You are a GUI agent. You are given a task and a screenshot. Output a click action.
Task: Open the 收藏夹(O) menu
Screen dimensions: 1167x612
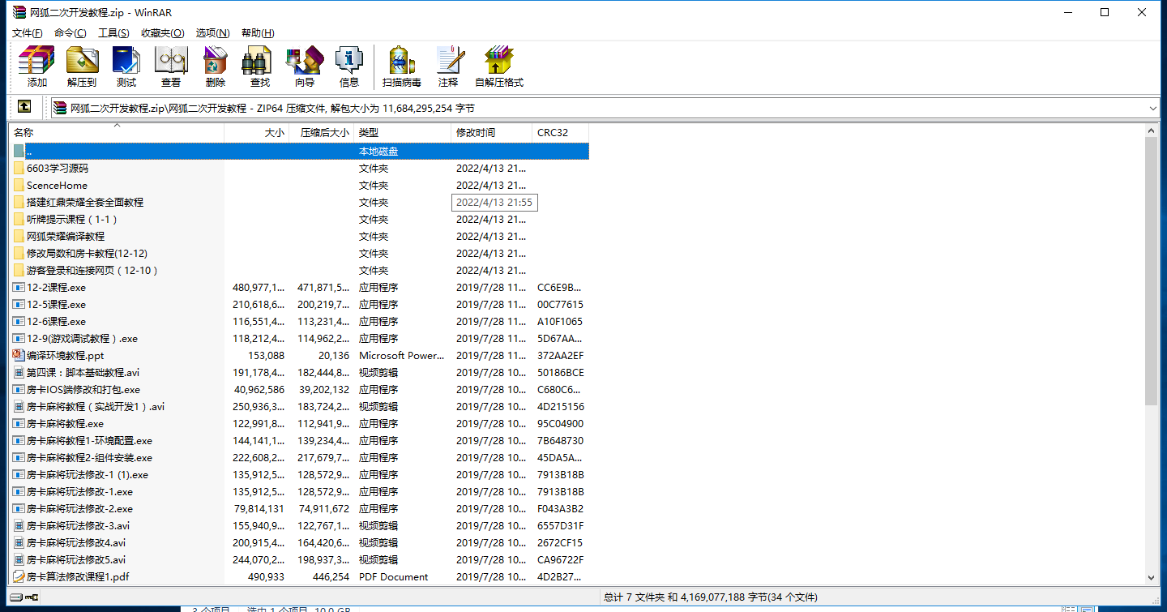point(163,32)
